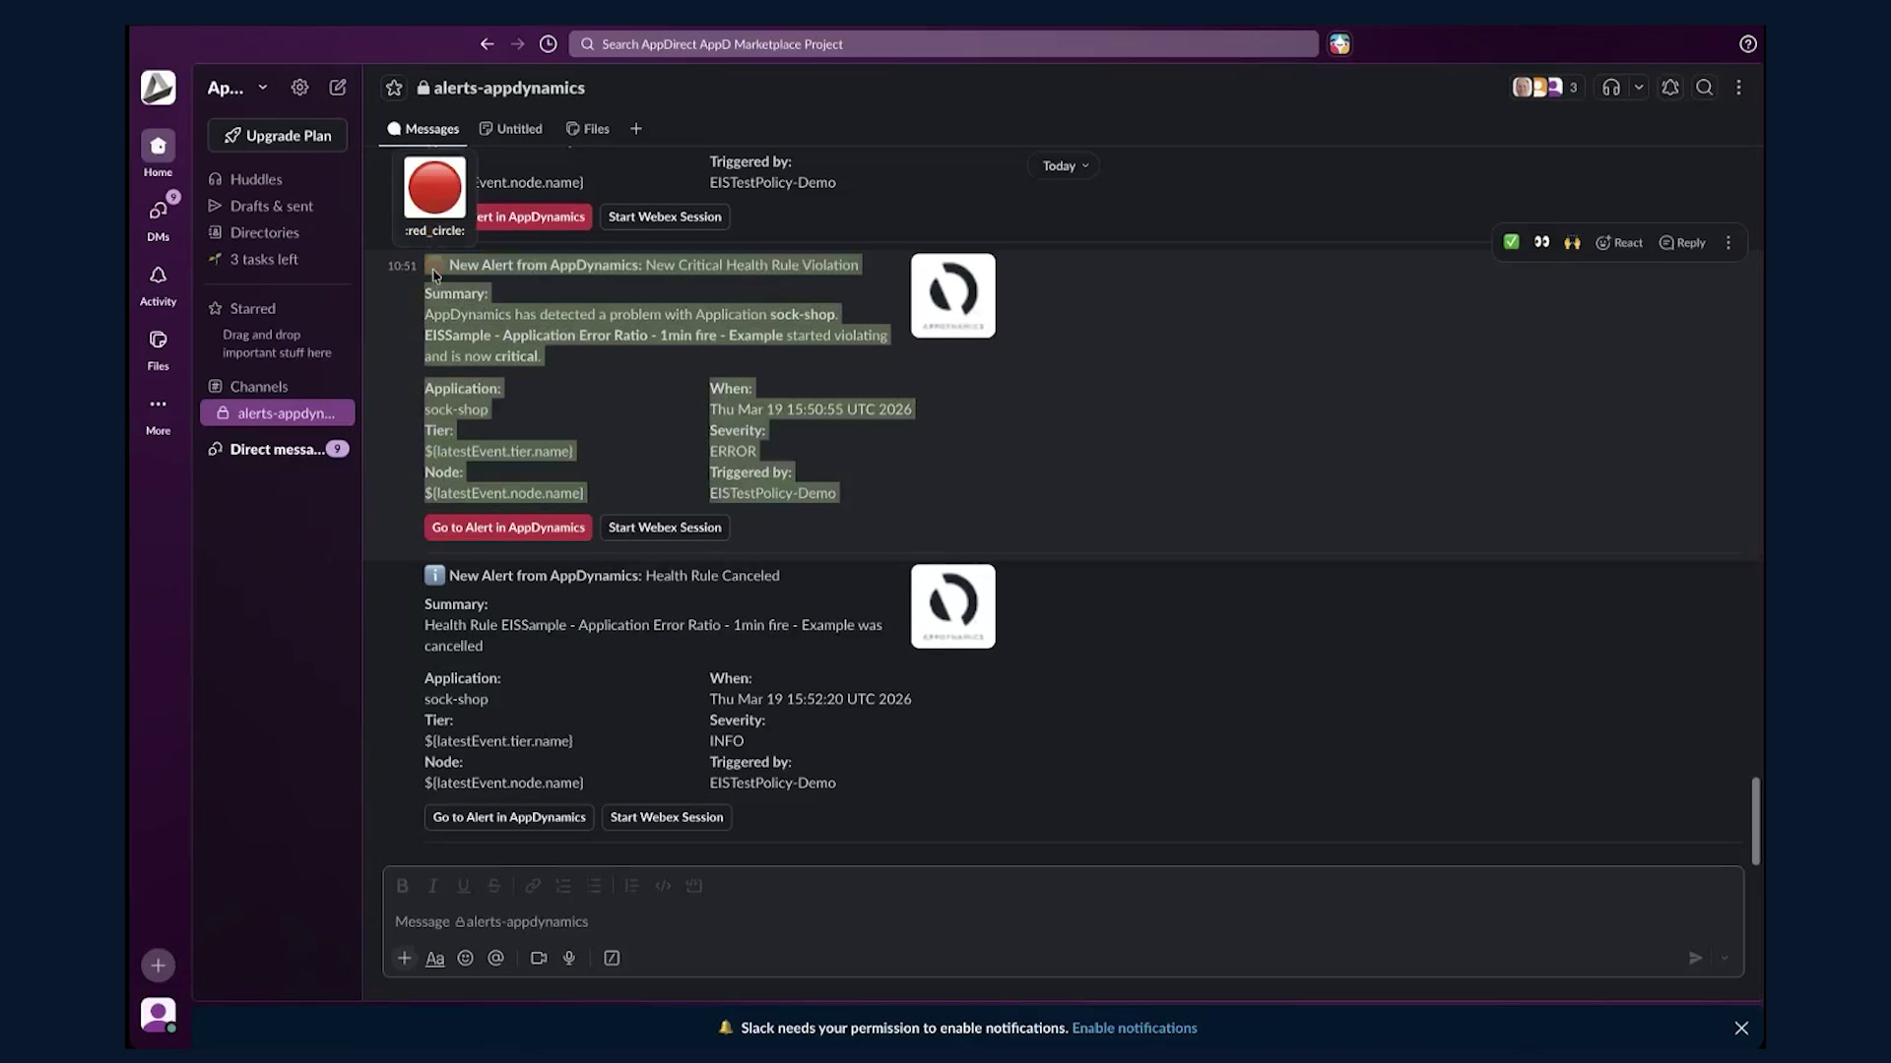This screenshot has height=1063, width=1891.
Task: Open workspace settings gear icon
Action: 299,88
